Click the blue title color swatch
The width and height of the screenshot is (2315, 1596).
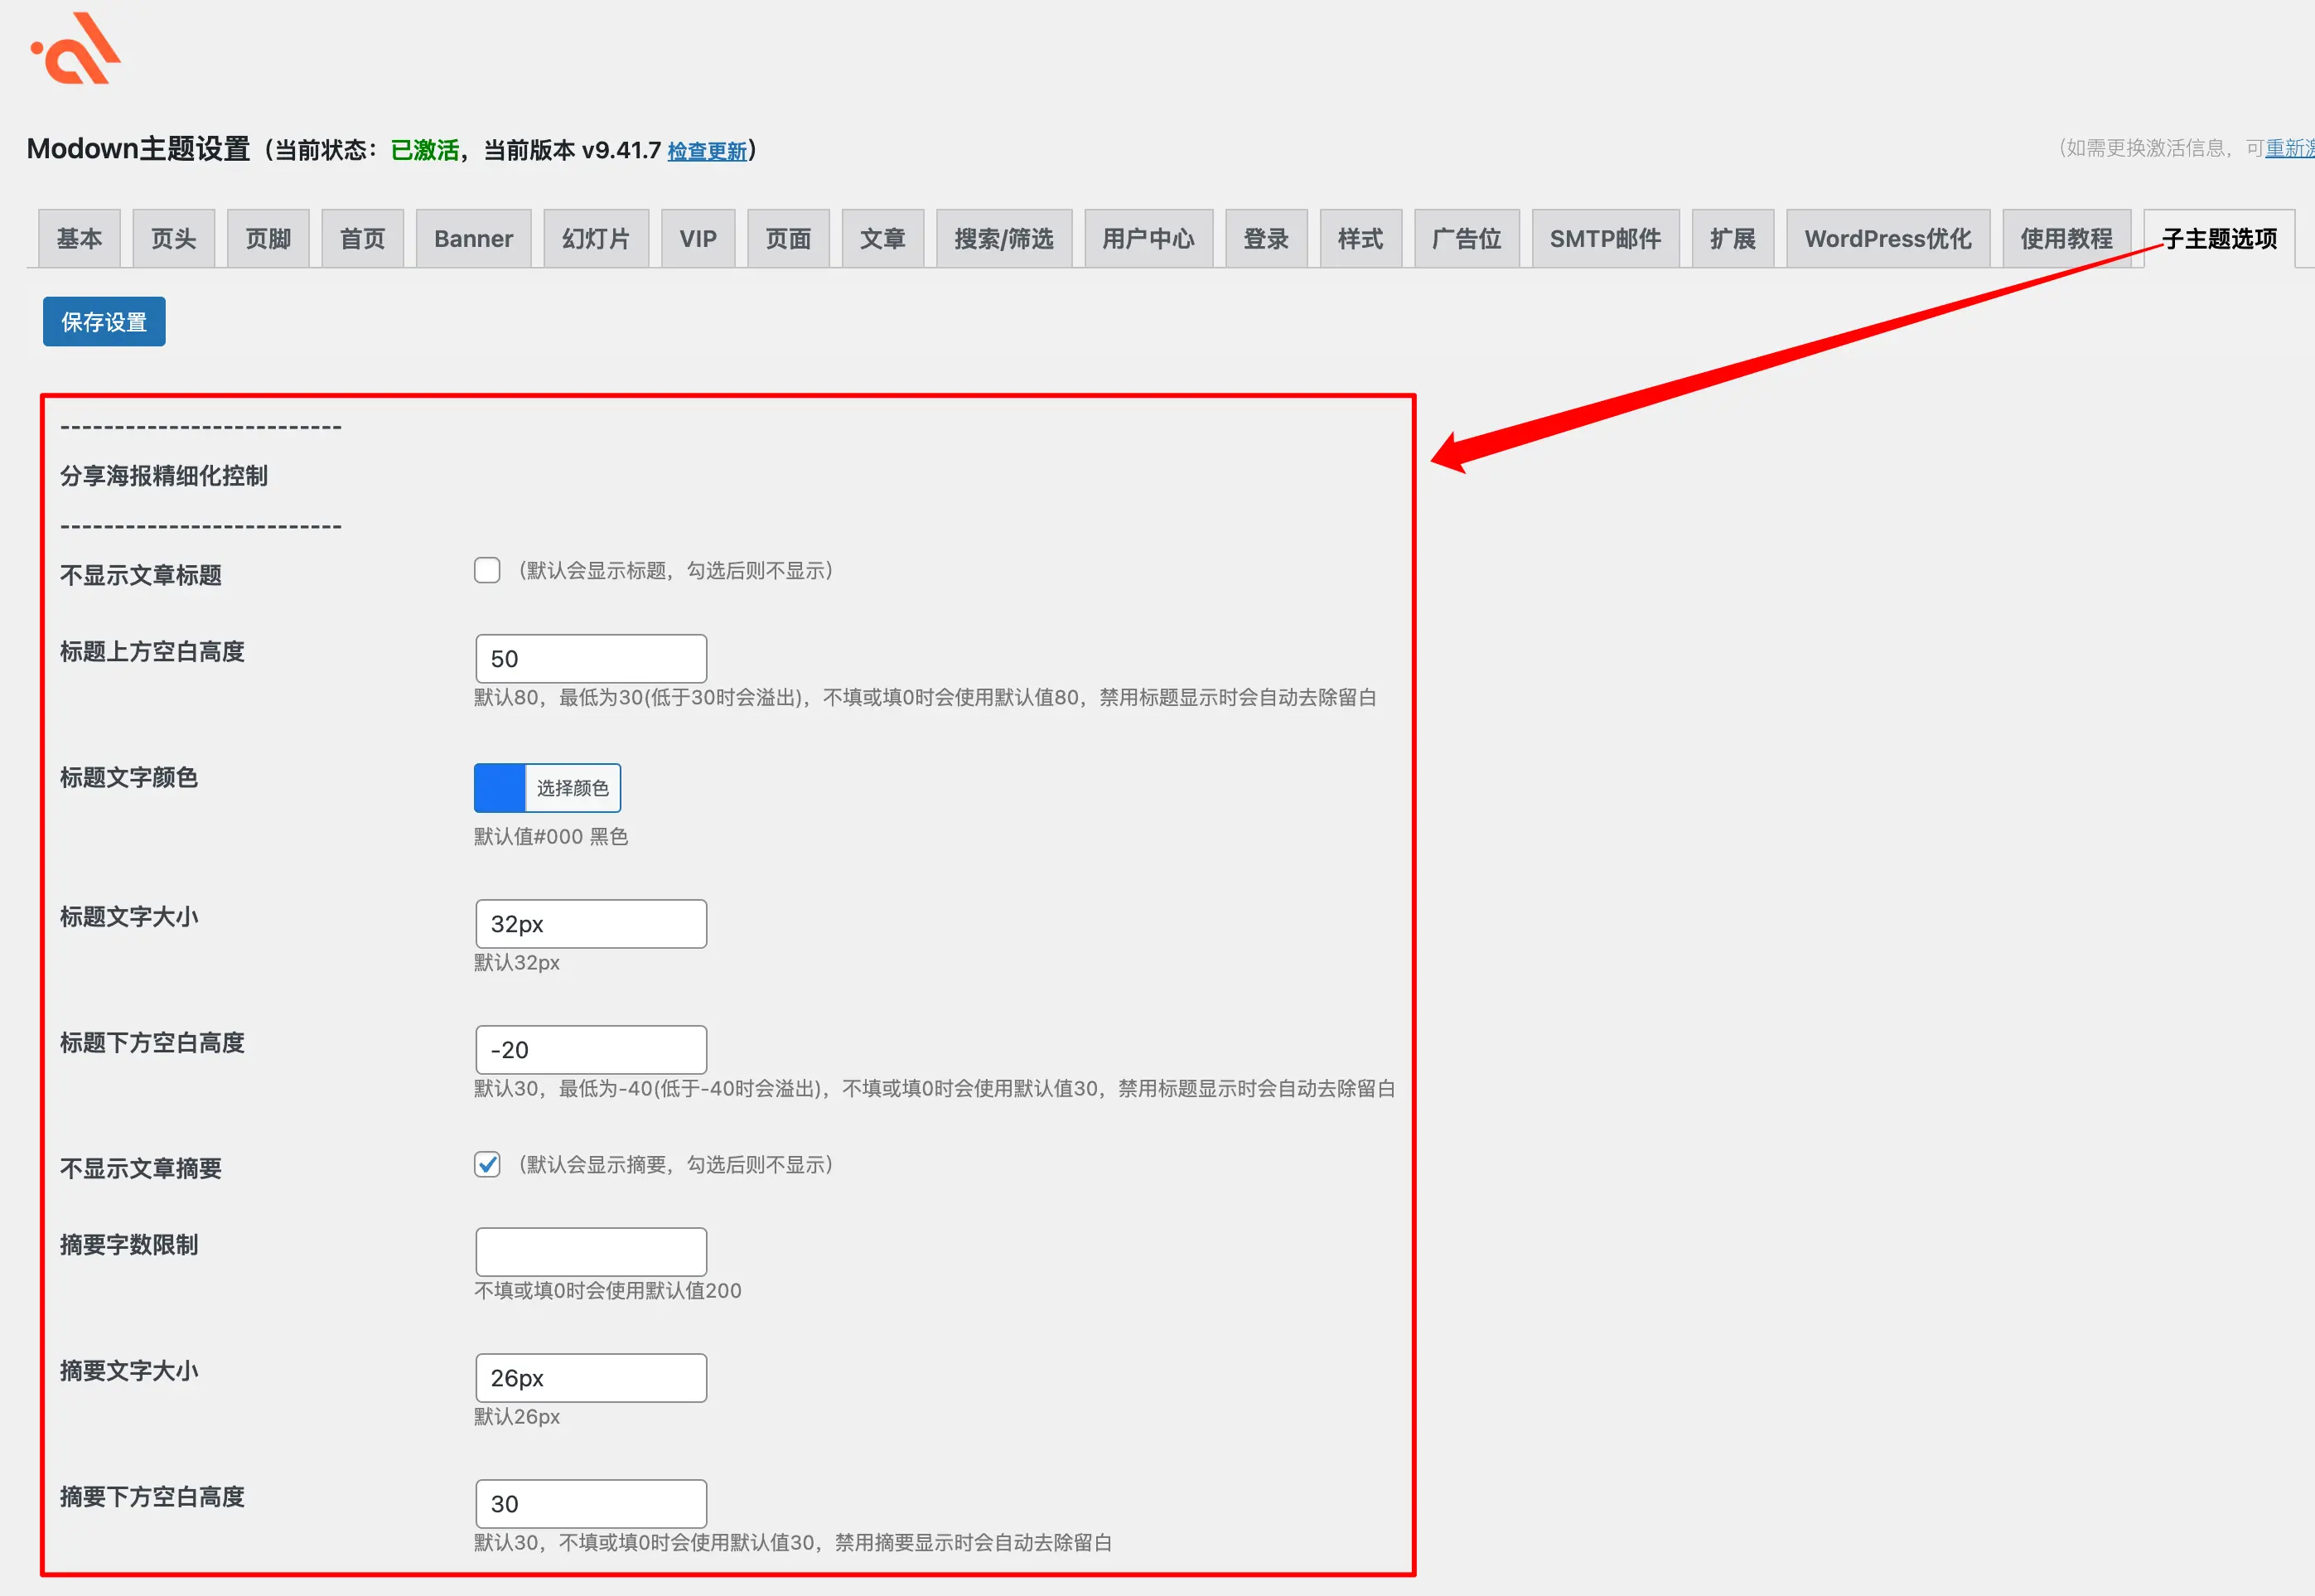(500, 788)
